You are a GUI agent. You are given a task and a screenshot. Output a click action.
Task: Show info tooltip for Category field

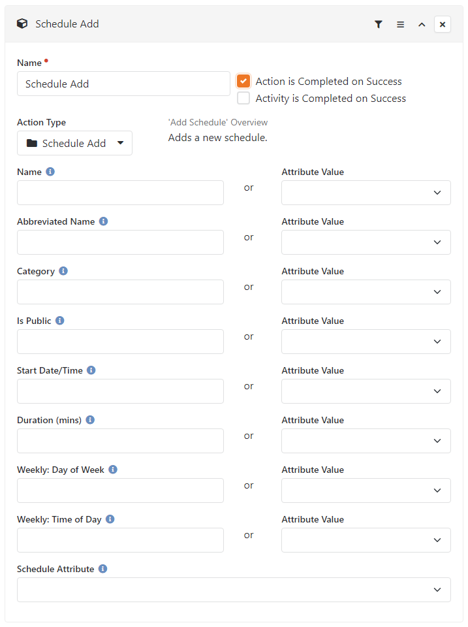pyautogui.click(x=63, y=270)
